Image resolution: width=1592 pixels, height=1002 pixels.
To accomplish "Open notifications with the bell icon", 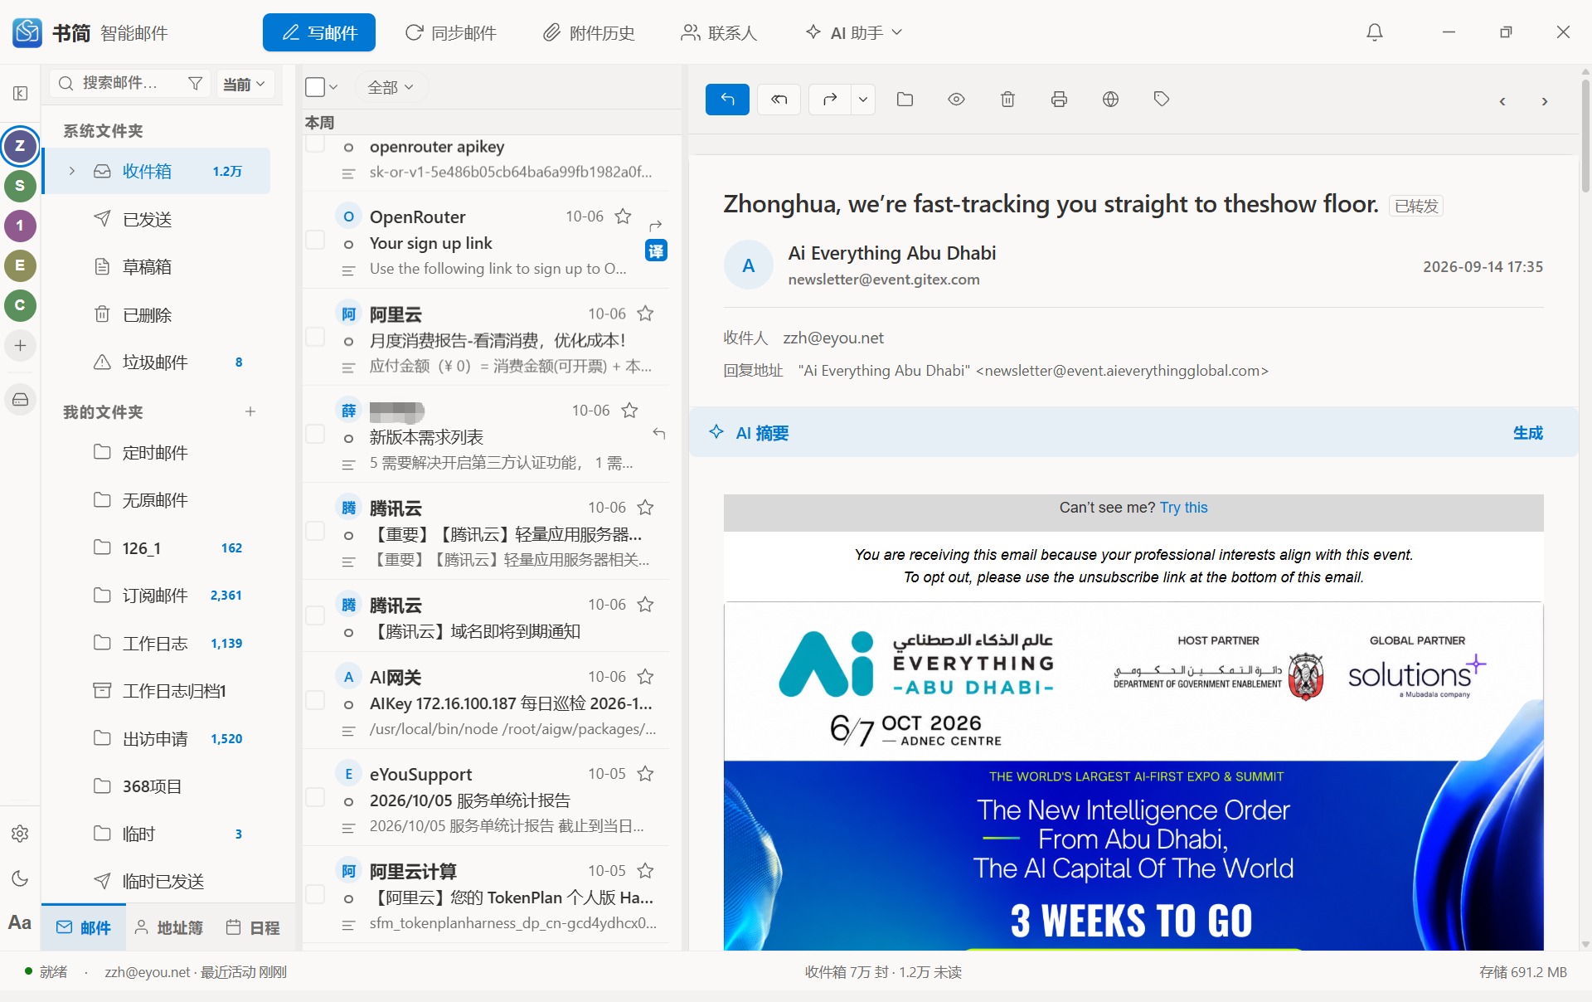I will (1375, 32).
